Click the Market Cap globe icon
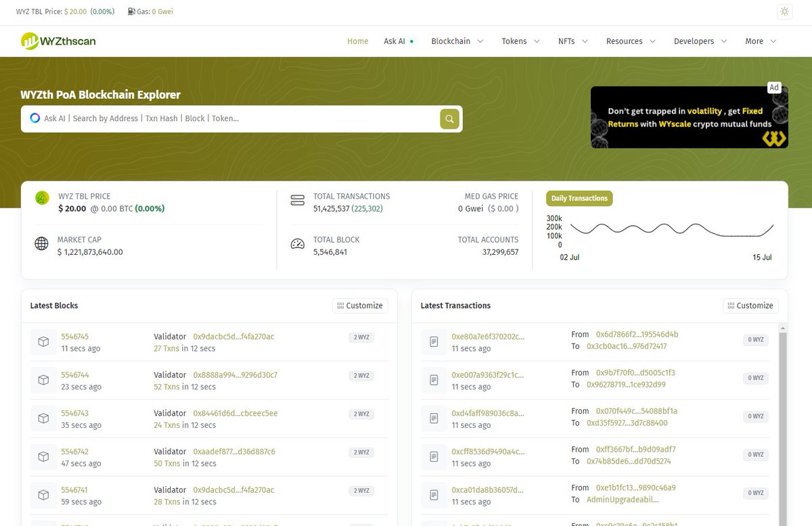 click(41, 243)
